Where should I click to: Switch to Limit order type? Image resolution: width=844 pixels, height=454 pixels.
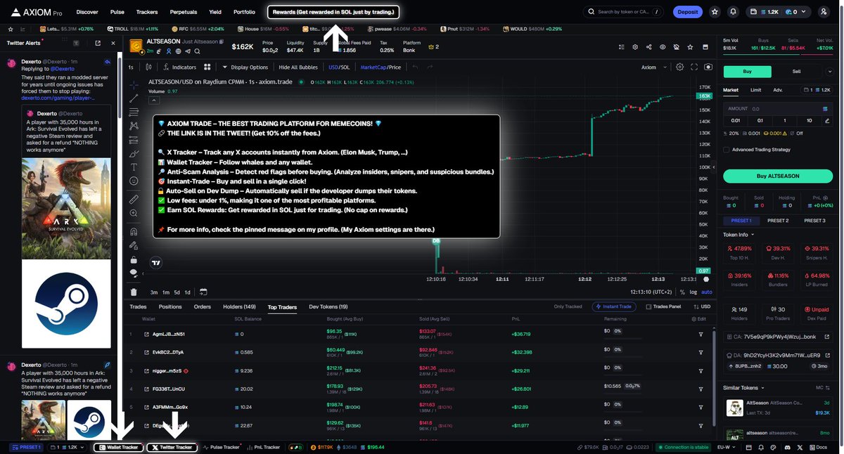[755, 90]
